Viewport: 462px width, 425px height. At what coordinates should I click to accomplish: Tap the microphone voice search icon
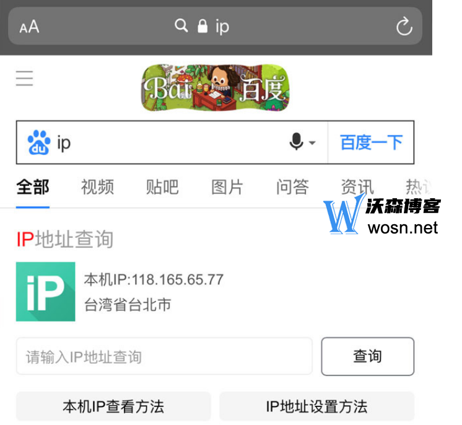pos(296,141)
